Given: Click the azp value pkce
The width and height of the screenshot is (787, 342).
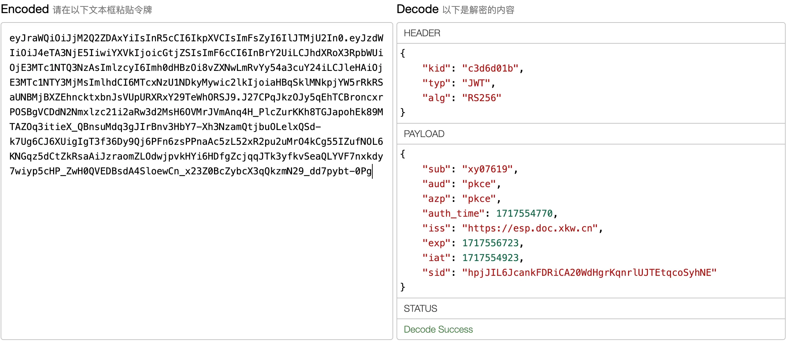Looking at the screenshot, I should (479, 199).
